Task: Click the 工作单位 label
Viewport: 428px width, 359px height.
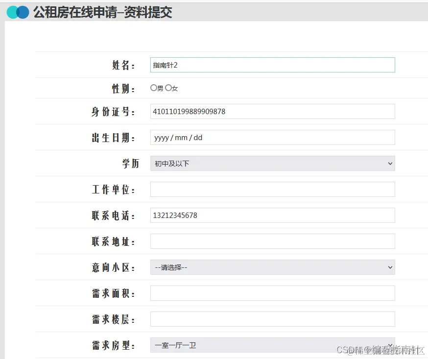Action: pos(113,190)
